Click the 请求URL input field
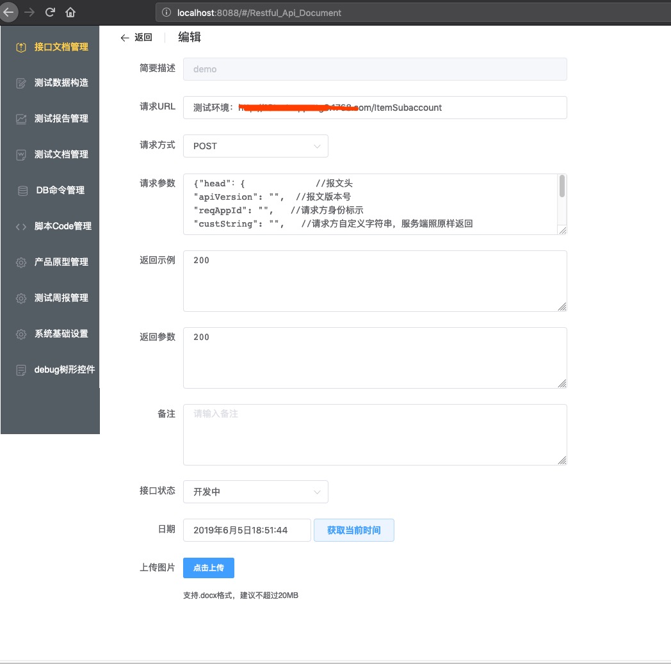 point(375,108)
